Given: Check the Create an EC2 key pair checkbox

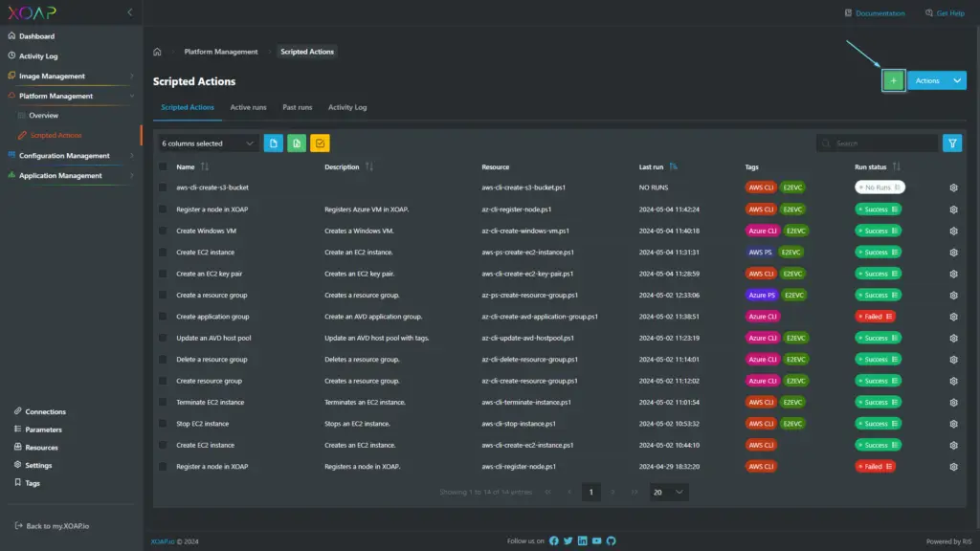Looking at the screenshot, I should click(x=163, y=274).
